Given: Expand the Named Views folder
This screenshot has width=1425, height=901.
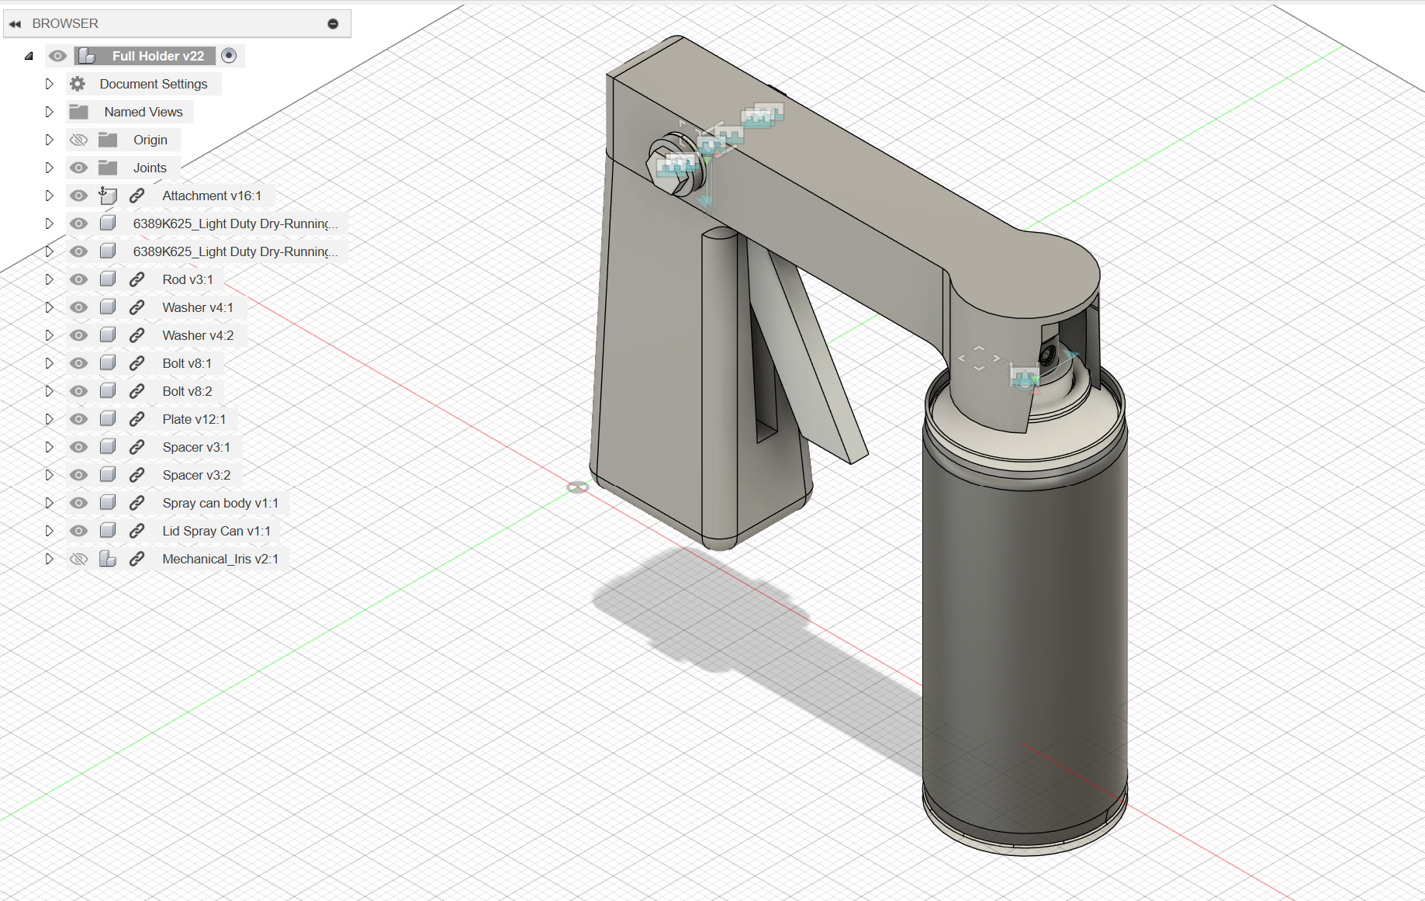Looking at the screenshot, I should pos(49,112).
